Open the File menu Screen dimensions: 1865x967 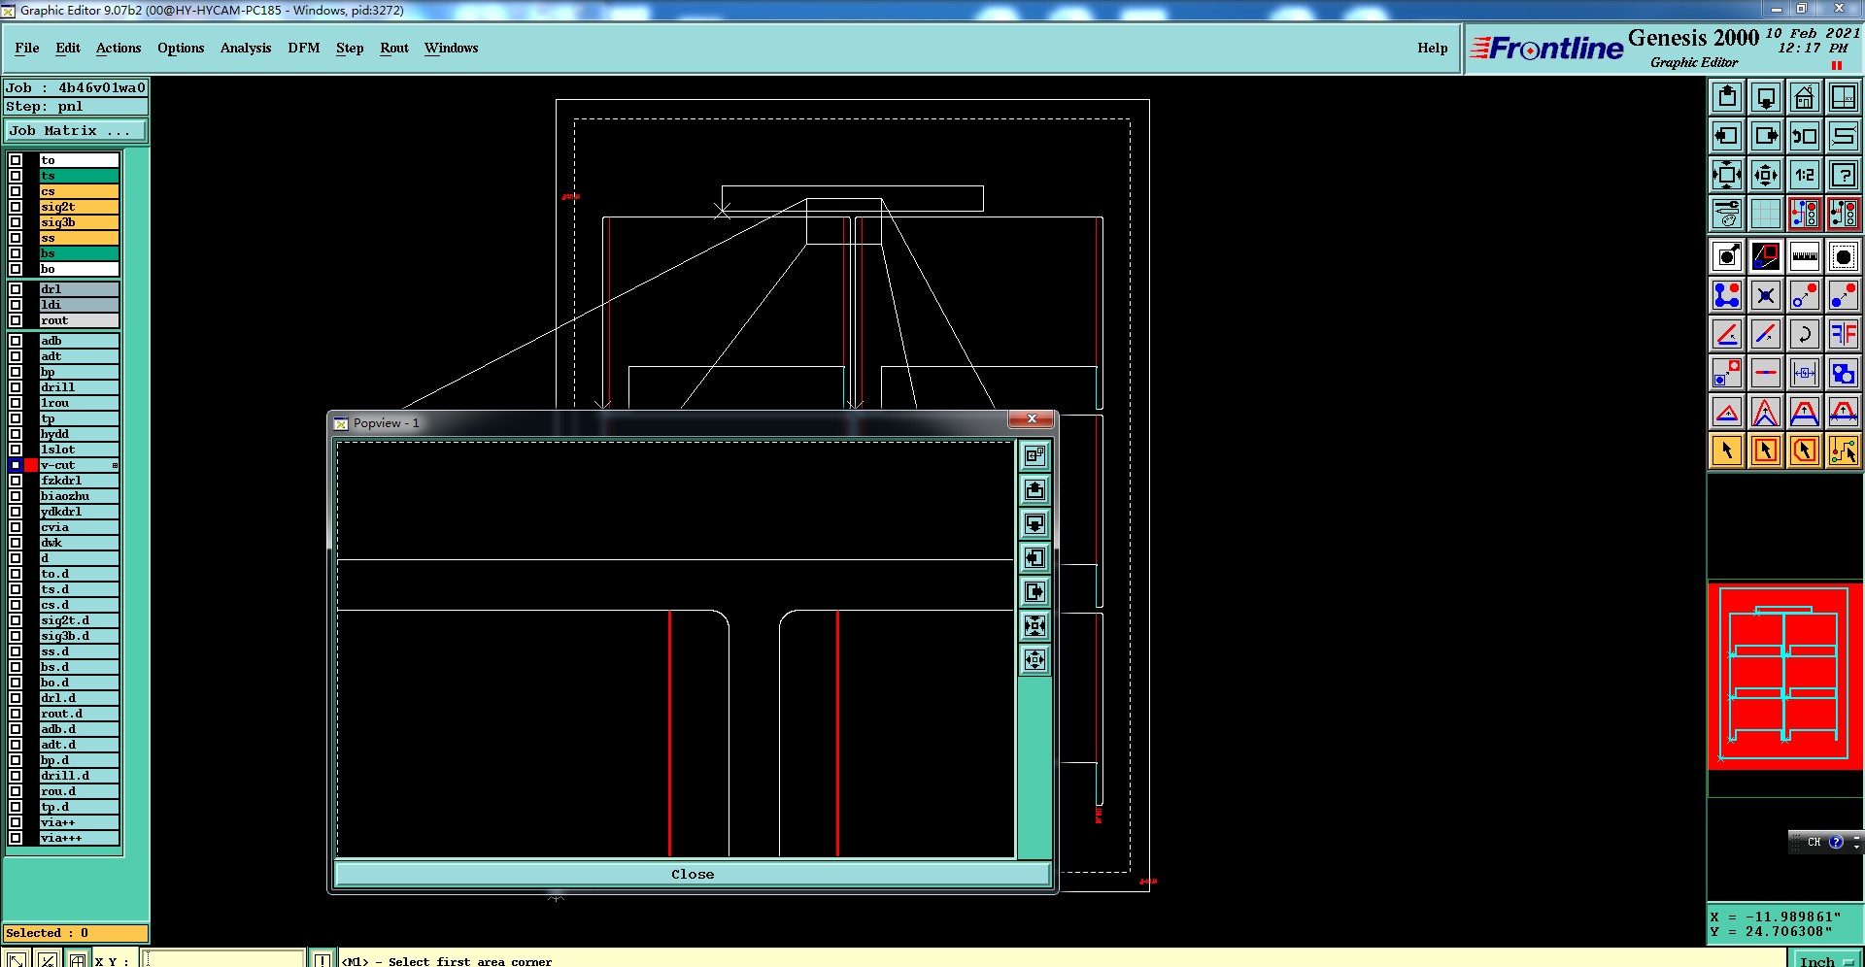click(x=27, y=48)
